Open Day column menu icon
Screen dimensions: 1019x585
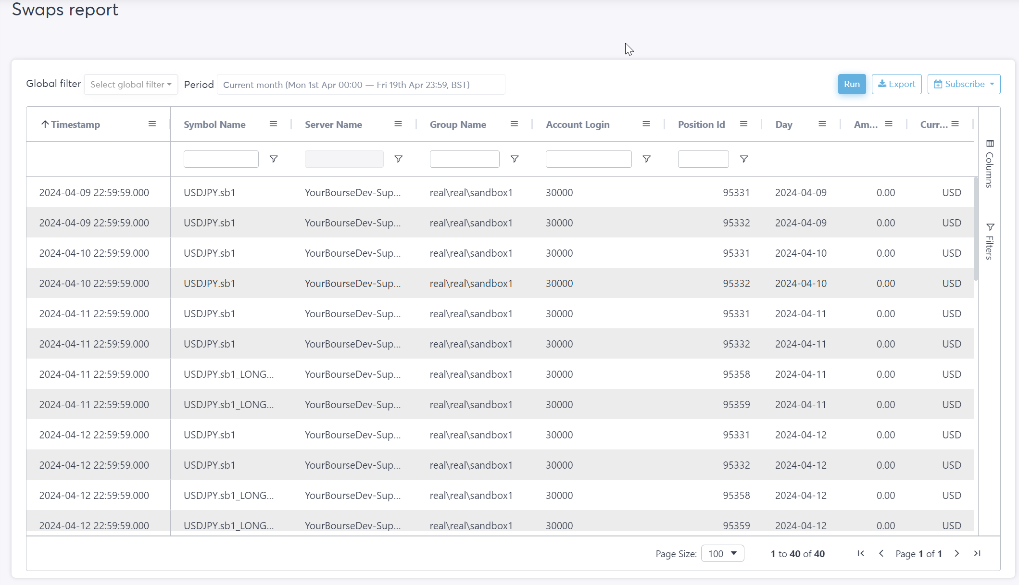822,124
